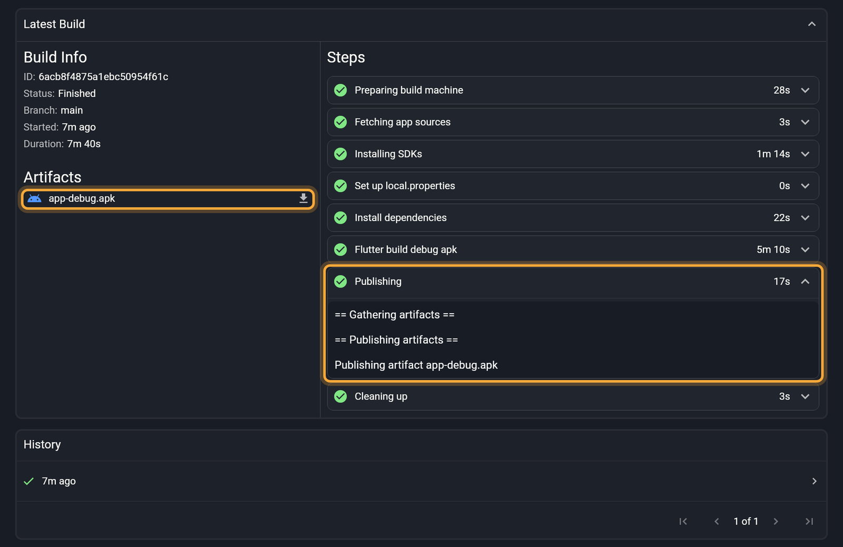Expand the Set up local.properties step
This screenshot has width=843, height=547.
tap(805, 186)
